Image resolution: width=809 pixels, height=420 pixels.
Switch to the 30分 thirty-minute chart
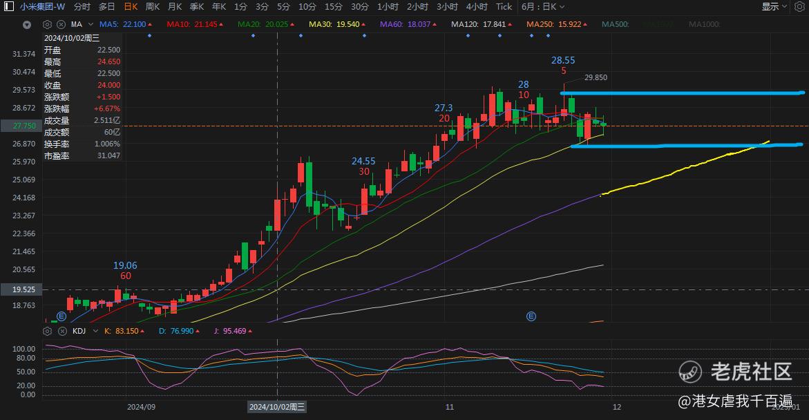pyautogui.click(x=360, y=7)
